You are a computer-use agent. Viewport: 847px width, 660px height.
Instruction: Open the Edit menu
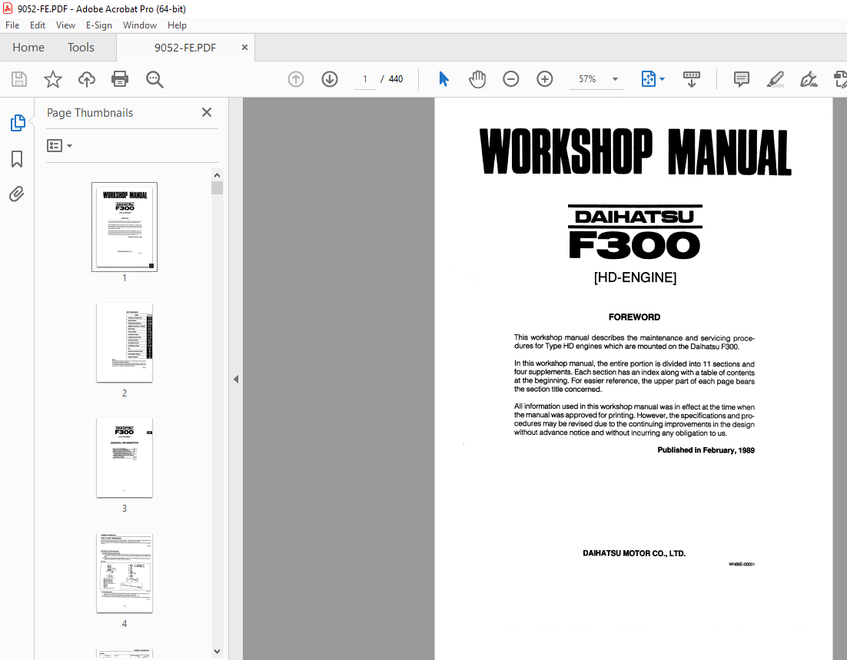[x=37, y=25]
